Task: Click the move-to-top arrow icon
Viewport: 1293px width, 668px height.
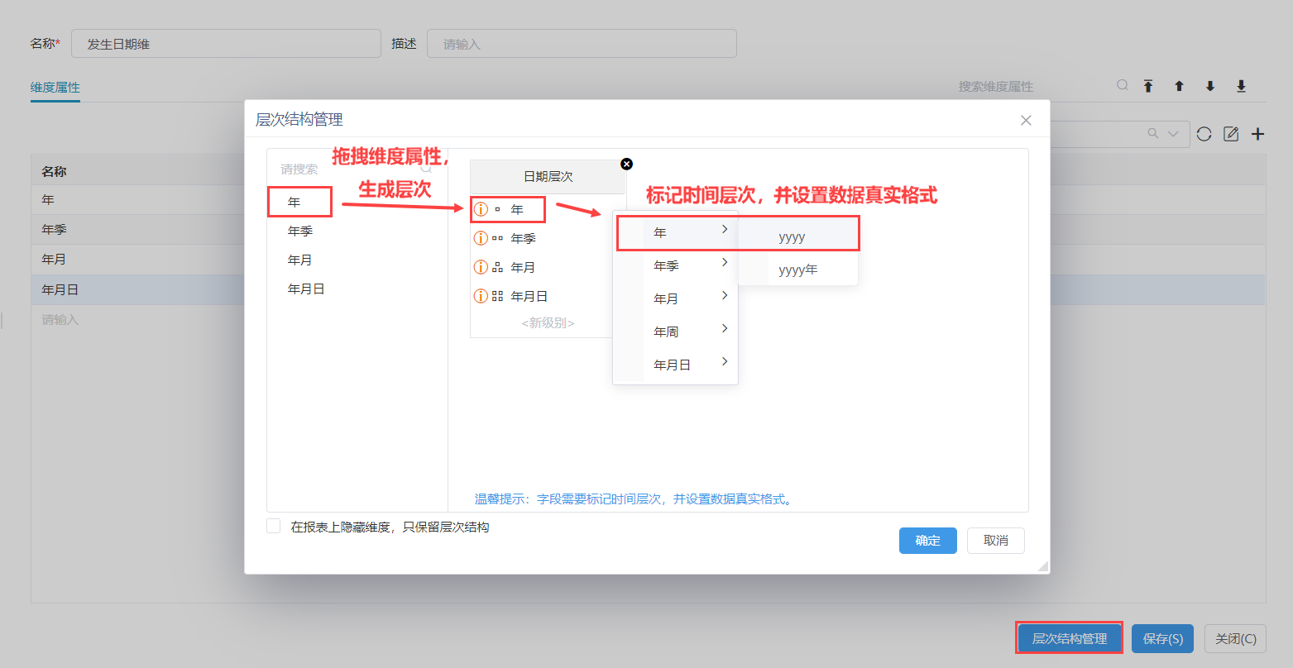Action: (x=1148, y=86)
